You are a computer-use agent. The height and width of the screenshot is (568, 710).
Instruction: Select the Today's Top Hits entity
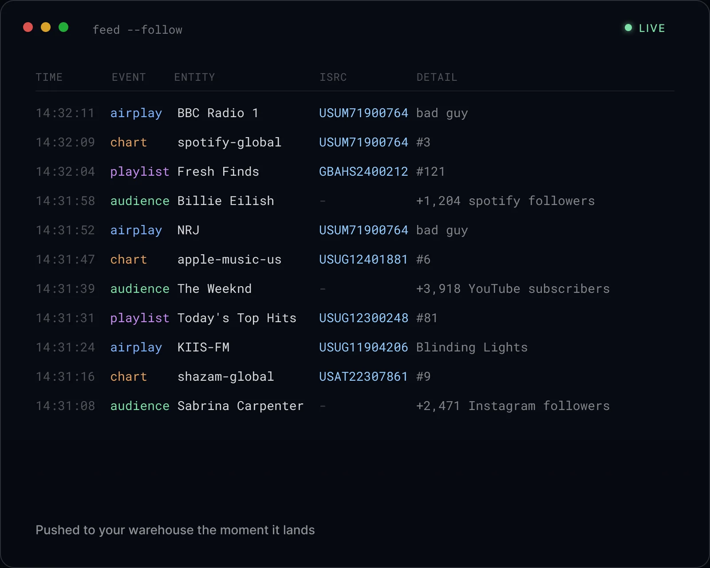tap(237, 318)
